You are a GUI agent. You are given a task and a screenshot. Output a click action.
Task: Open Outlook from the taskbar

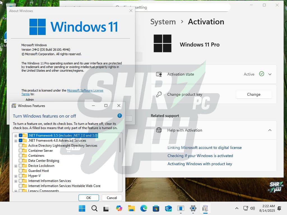click(168, 208)
